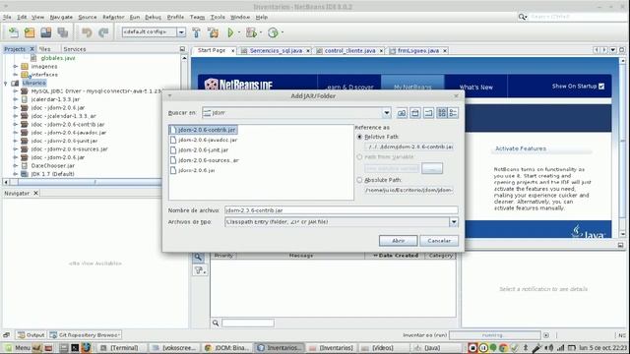
Task: Sort by the Date Created column header
Action: [395, 256]
